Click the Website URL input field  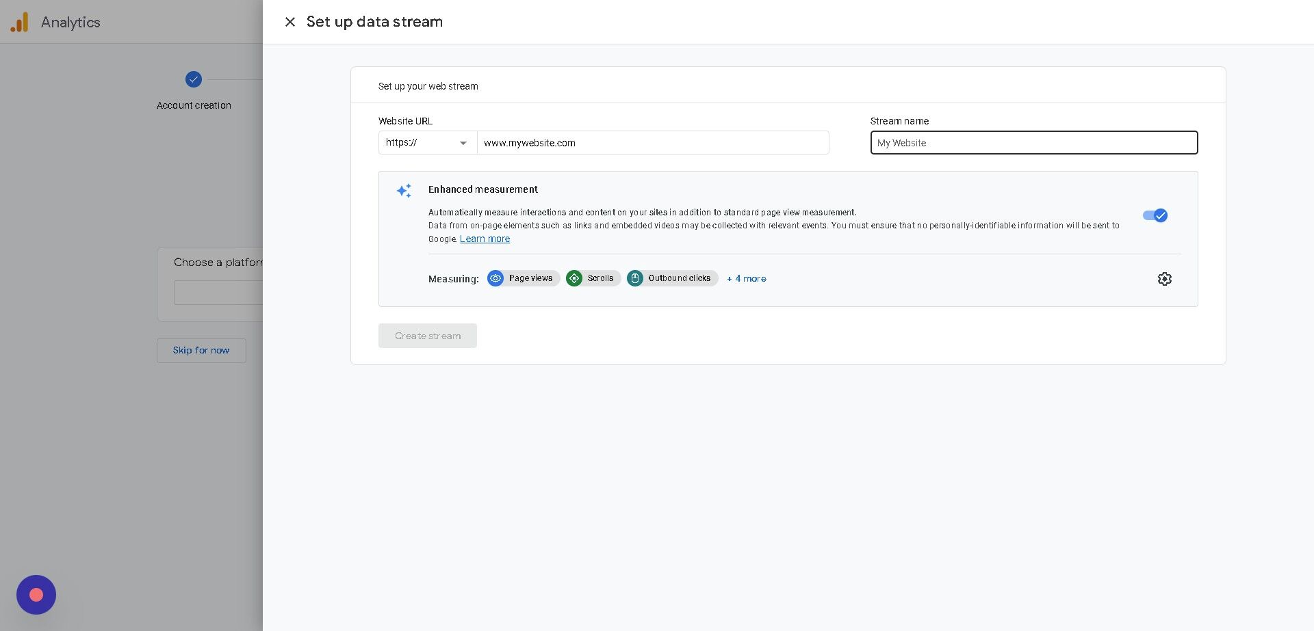(652, 143)
